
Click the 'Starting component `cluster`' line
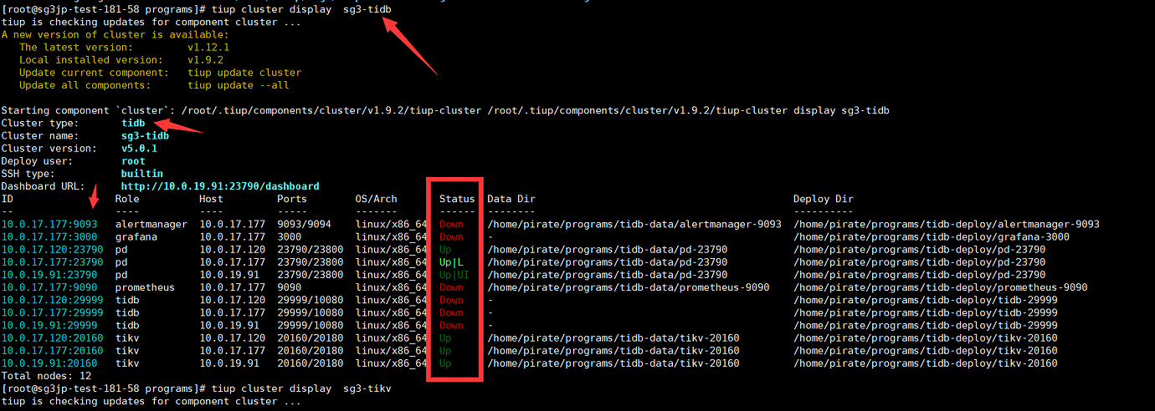pos(445,110)
